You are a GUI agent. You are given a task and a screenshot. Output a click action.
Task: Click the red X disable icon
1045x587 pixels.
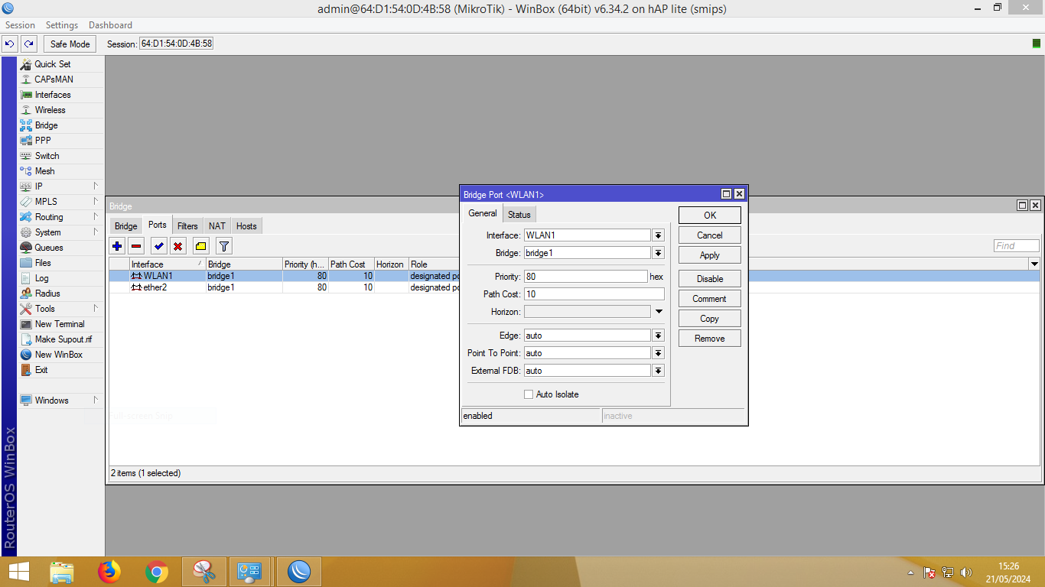tap(178, 246)
